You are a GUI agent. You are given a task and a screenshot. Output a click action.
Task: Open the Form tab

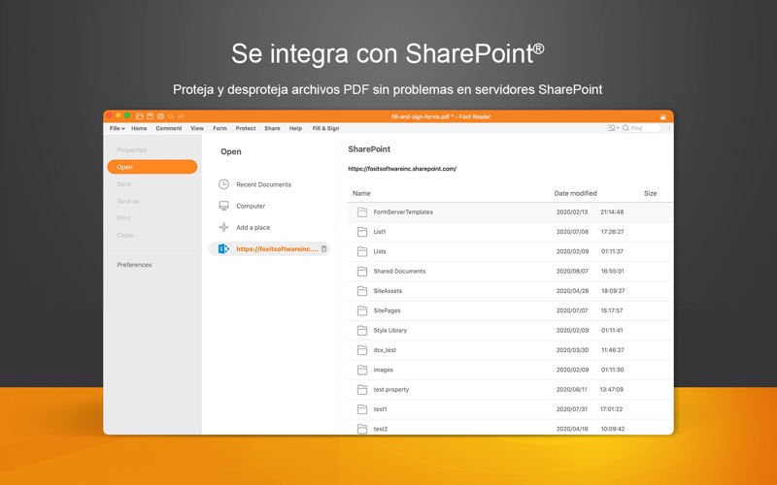[x=220, y=128]
